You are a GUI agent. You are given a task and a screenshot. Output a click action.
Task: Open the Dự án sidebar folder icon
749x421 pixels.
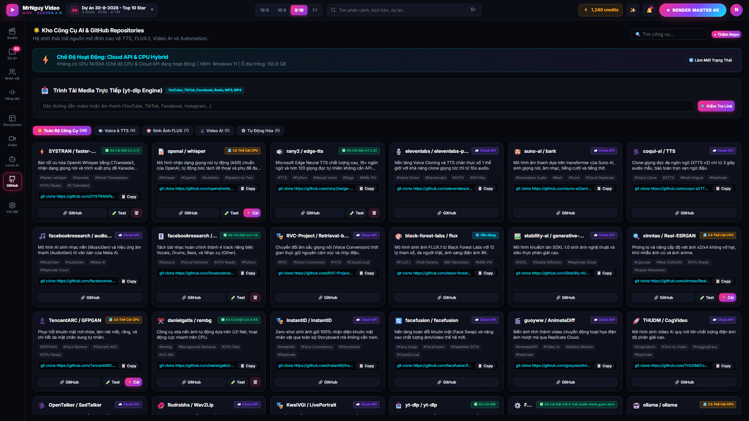click(x=12, y=54)
